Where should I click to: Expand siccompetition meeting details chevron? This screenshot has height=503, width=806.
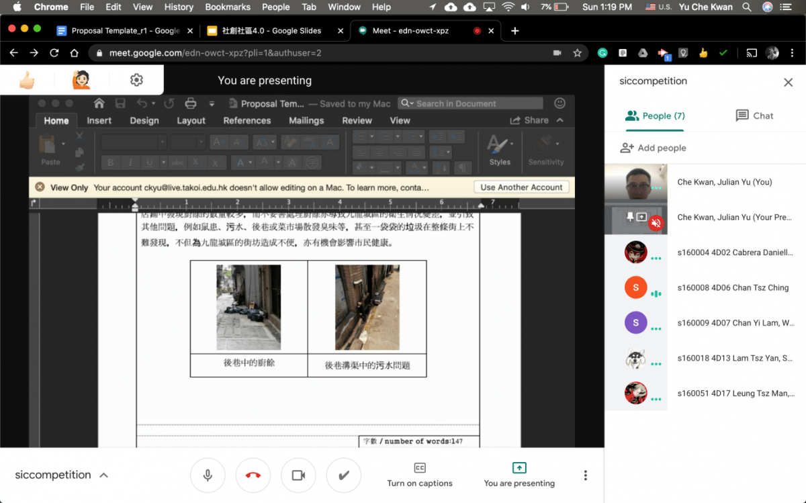(104, 475)
